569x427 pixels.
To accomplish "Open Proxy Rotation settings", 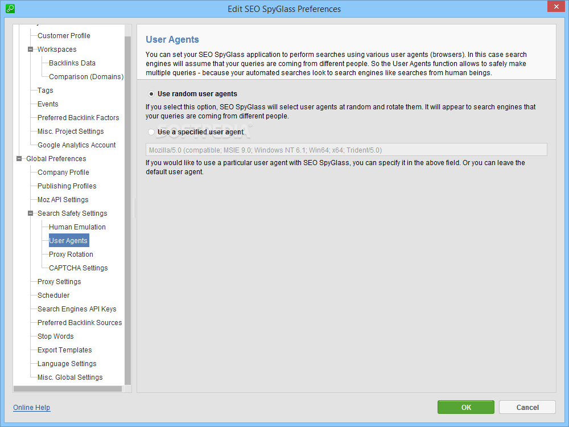I will click(x=71, y=254).
